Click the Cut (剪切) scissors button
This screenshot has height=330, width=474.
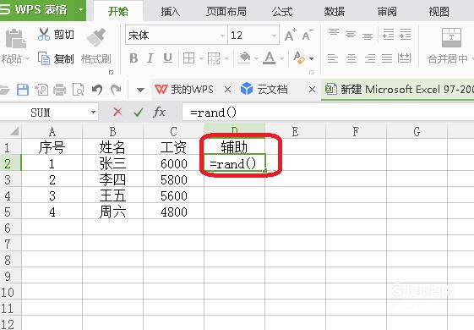click(57, 35)
